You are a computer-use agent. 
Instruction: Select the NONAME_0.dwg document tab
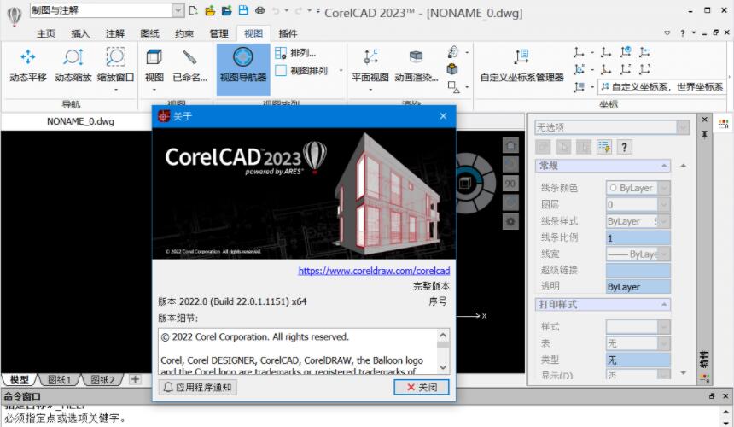click(x=80, y=121)
